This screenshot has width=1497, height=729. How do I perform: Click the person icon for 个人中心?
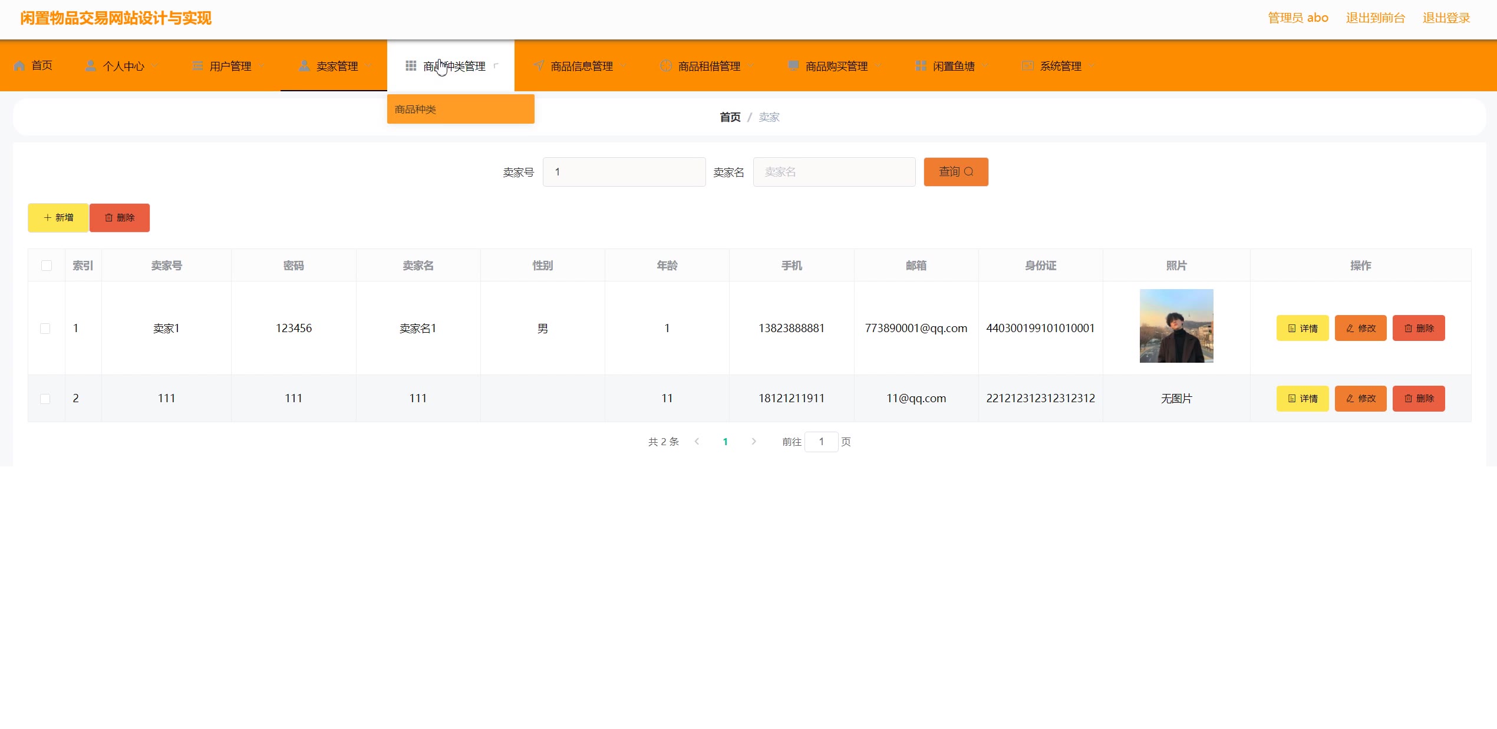click(x=91, y=66)
